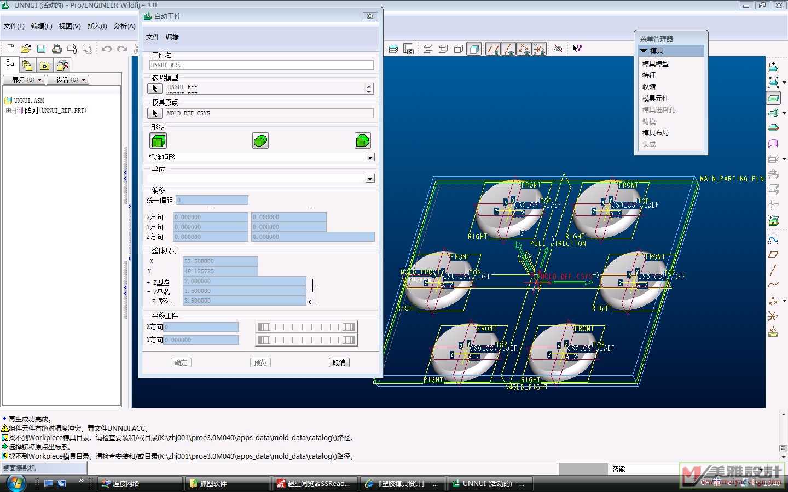Open the folder browser navigator tab
This screenshot has width=788, height=492.
click(27, 66)
